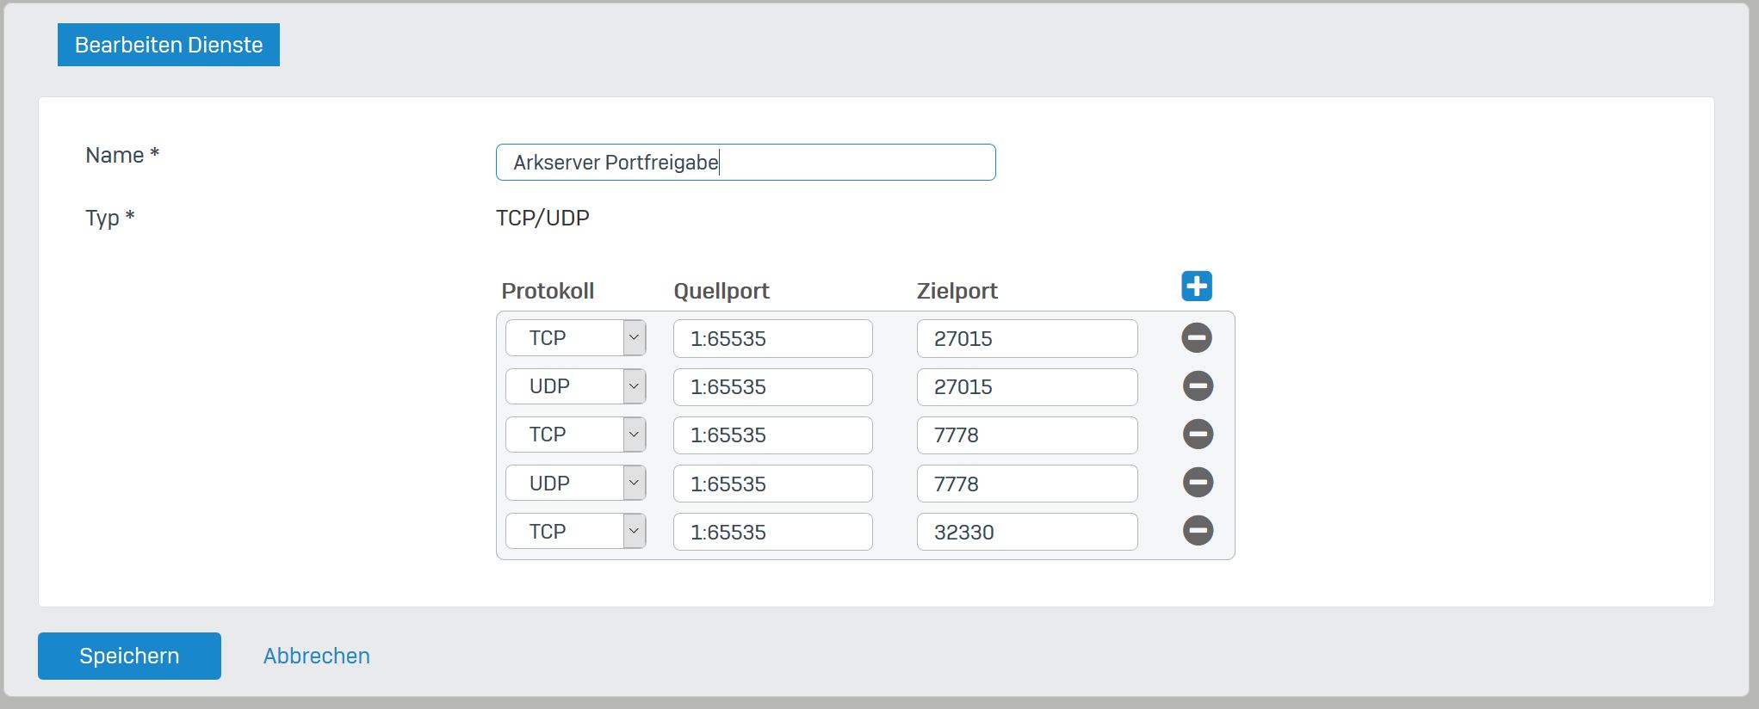This screenshot has height=709, width=1759.
Task: Edit Quellport field in UDP 27015 row
Action: click(773, 386)
